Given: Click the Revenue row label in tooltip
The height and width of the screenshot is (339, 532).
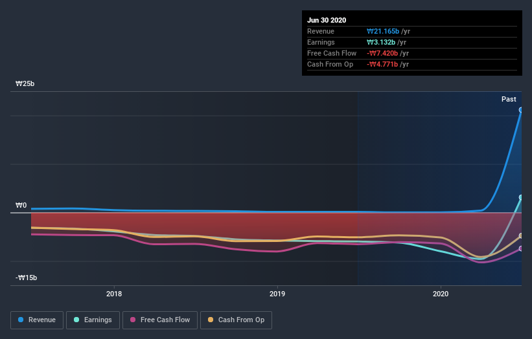Looking at the screenshot, I should point(321,31).
